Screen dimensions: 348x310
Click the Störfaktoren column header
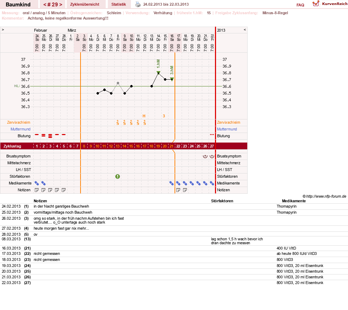(222, 201)
